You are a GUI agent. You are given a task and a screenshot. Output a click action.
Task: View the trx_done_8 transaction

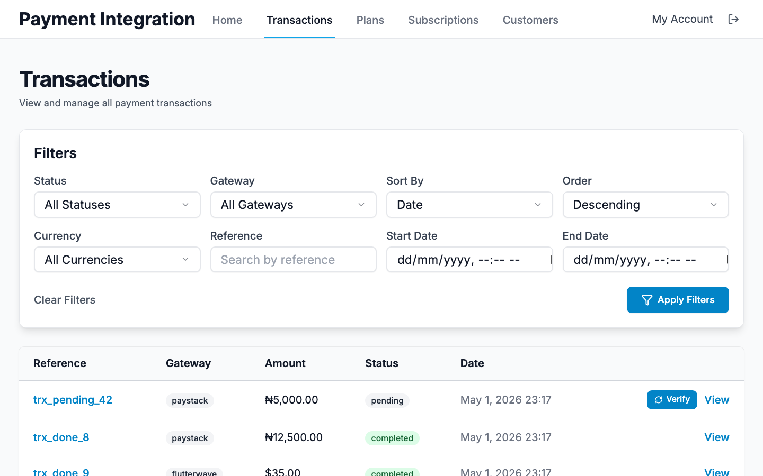[717, 437]
